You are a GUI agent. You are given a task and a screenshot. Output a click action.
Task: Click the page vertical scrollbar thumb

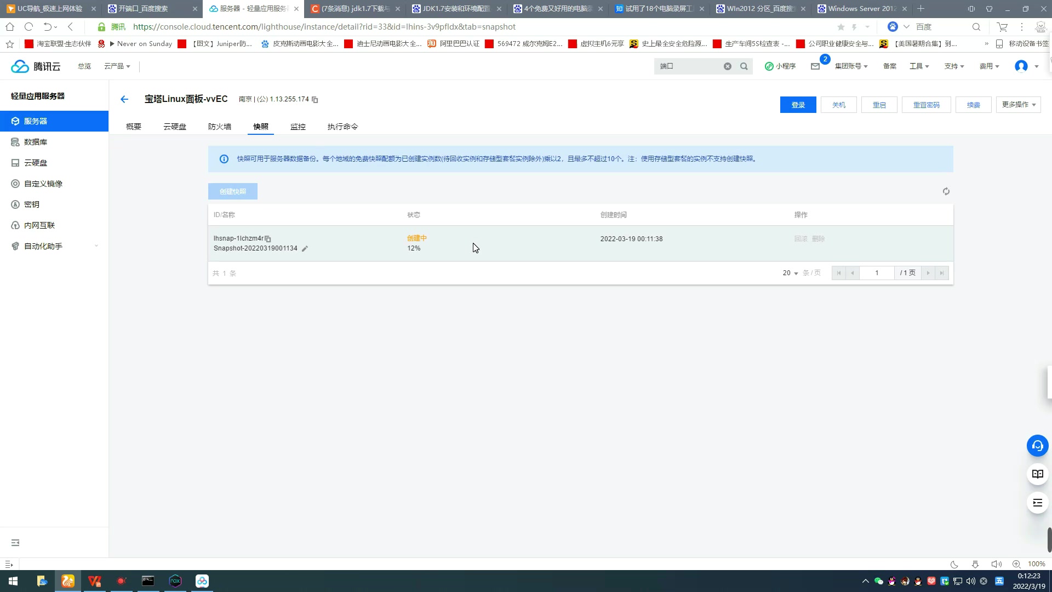1049,540
